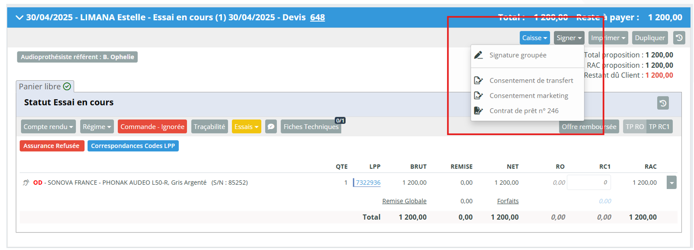
Task: Click Assurance Refusée tag
Action: [52, 146]
